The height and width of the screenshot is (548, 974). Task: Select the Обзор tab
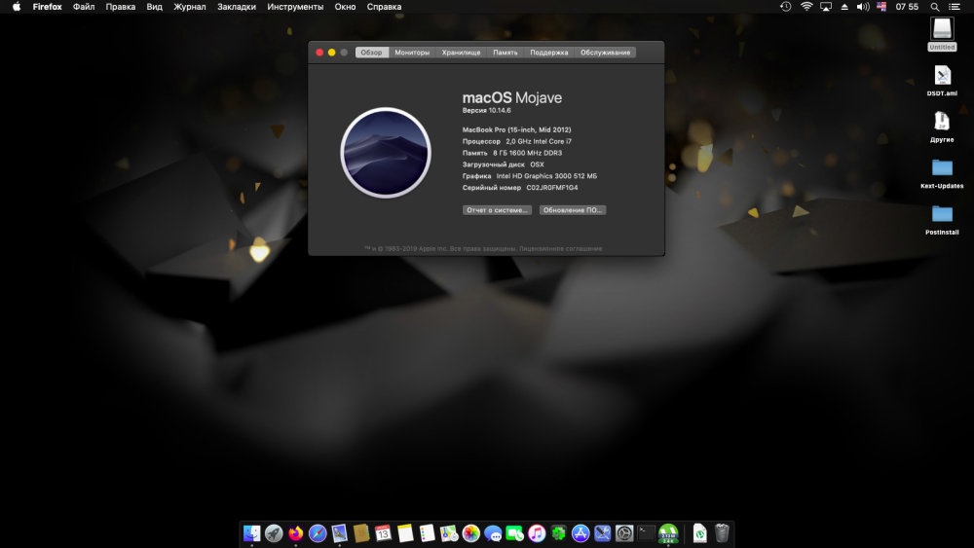point(371,53)
